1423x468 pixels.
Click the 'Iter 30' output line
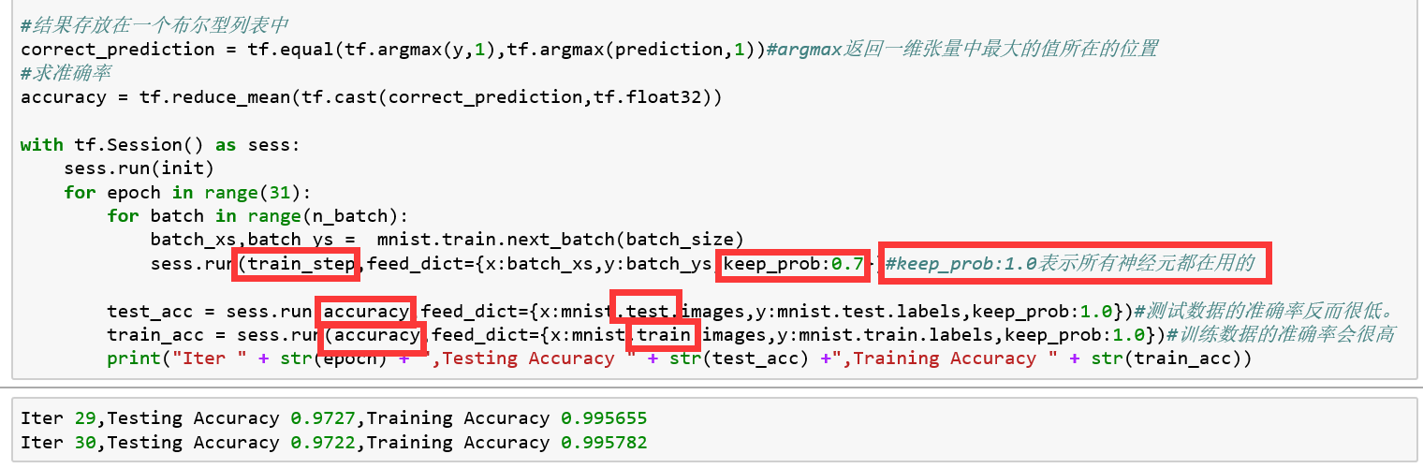[x=332, y=443]
